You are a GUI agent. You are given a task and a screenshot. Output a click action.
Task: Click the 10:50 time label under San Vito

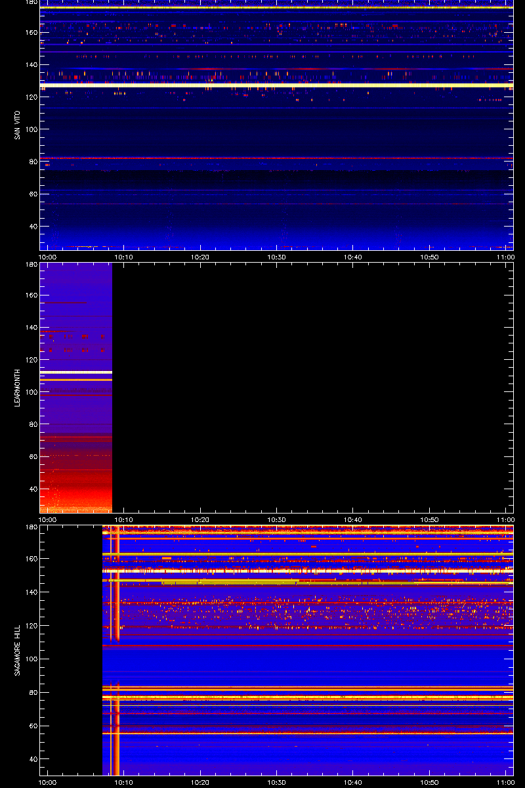(x=429, y=257)
